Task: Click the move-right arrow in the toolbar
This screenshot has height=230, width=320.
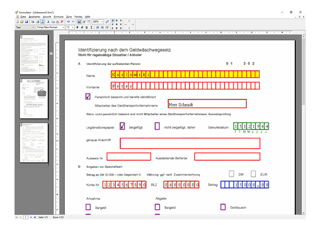Action: pos(133,24)
